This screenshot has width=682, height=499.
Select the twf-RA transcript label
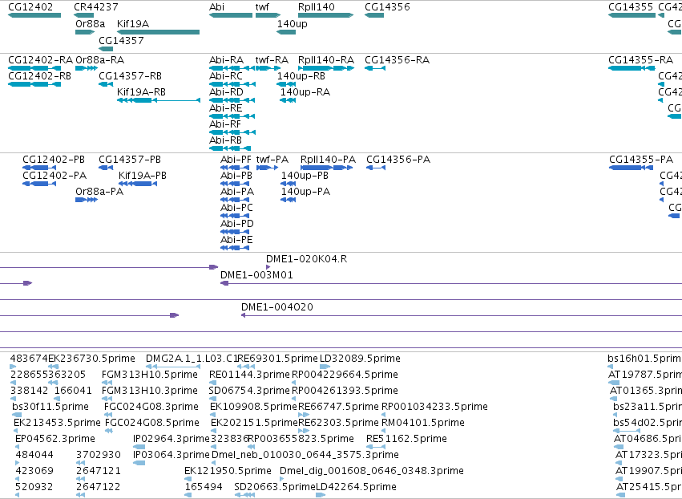click(272, 60)
